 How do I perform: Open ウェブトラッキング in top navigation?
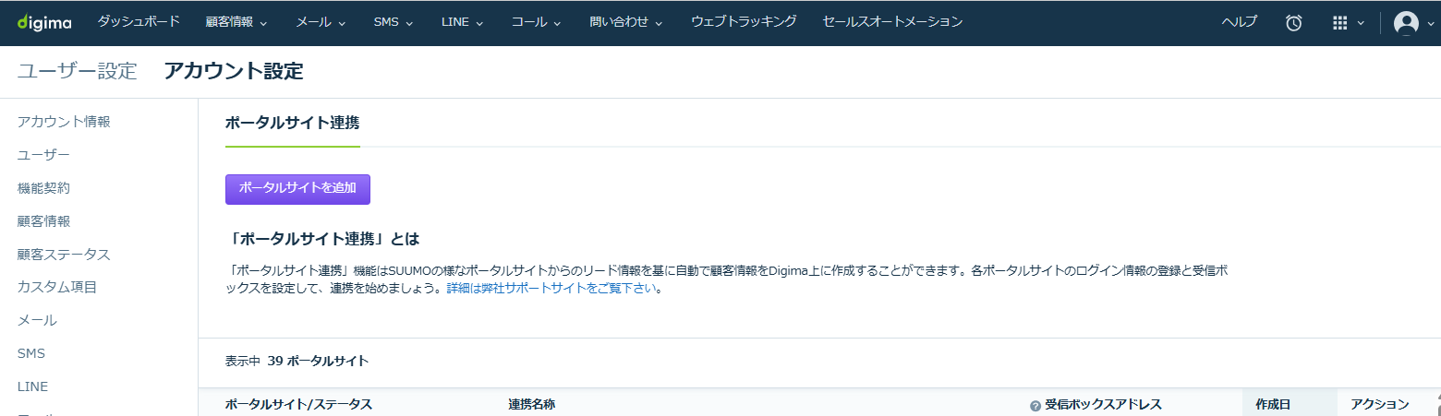click(744, 21)
